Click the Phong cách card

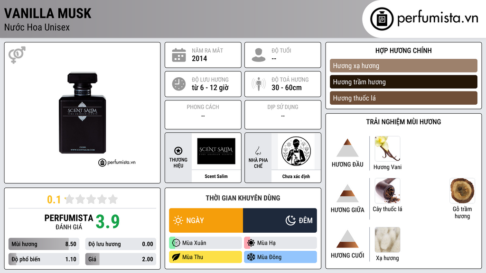coord(203,115)
